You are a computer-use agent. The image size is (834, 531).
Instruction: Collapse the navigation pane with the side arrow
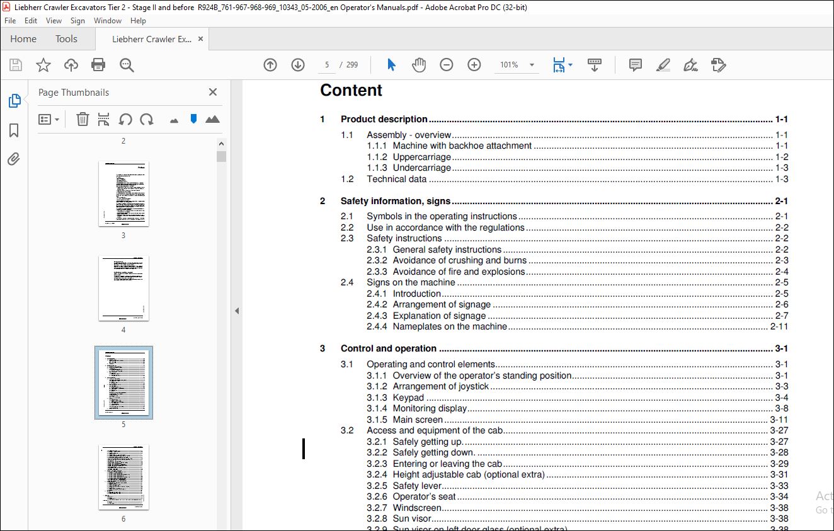(x=237, y=311)
